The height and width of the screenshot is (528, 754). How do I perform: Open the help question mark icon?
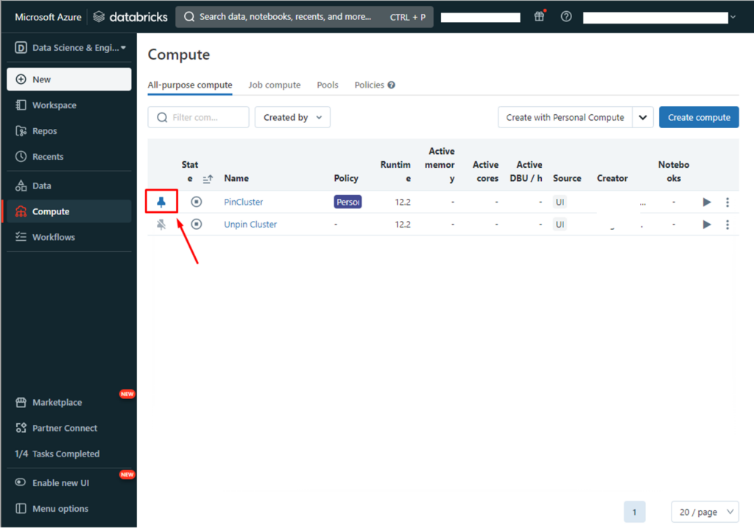pyautogui.click(x=566, y=16)
